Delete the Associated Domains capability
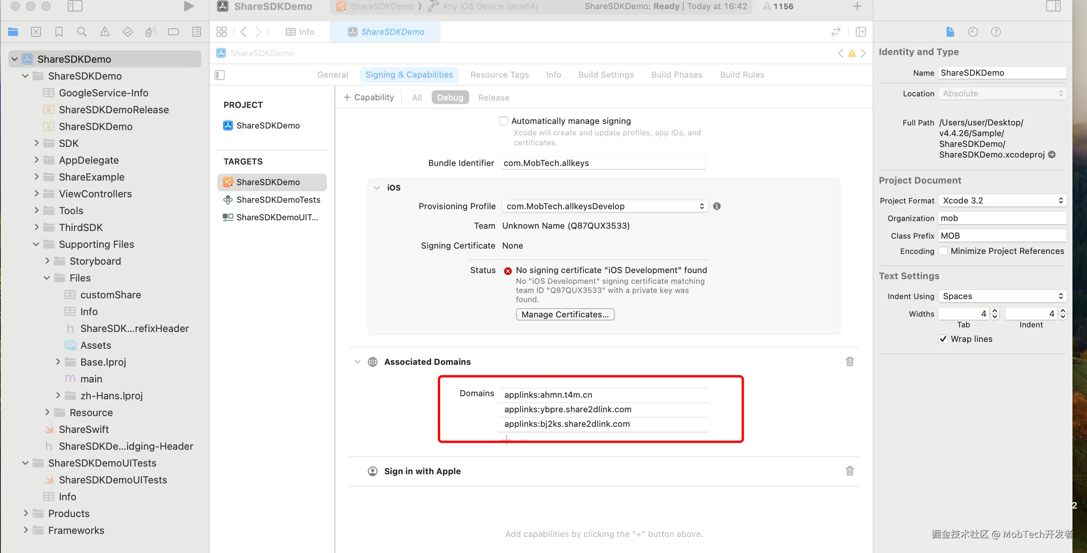The width and height of the screenshot is (1087, 553). tap(849, 361)
